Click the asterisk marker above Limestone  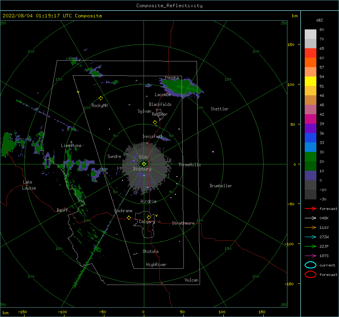[x=71, y=142]
